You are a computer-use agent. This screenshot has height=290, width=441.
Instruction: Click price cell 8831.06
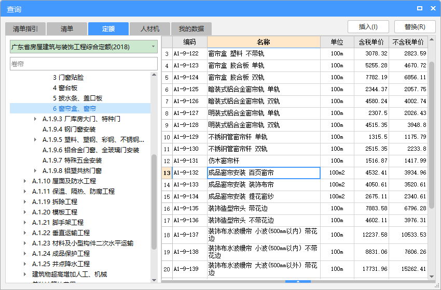371,252
